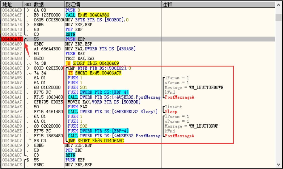Select MOVZX EAX,WORD PTR DS:[500E0D] instruction
This screenshot has width=283, height=169.
coord(104,102)
